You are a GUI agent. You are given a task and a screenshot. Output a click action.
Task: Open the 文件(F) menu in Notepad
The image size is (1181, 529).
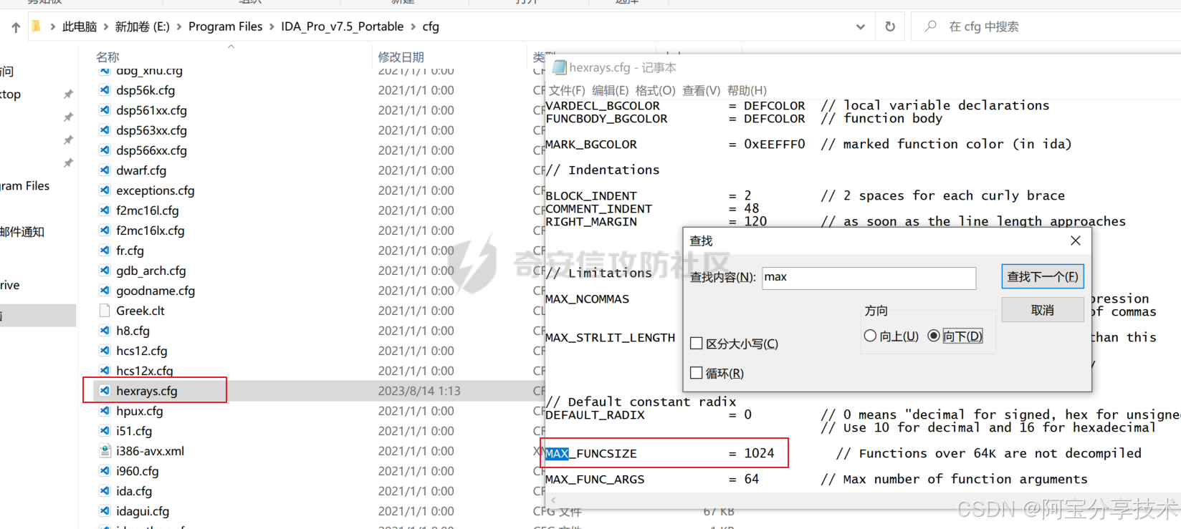[x=567, y=90]
